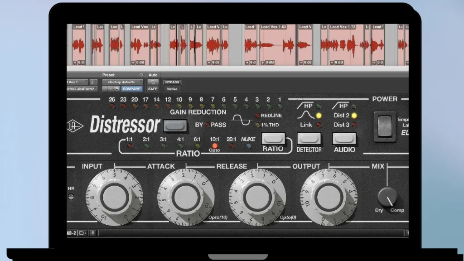Click the Dist 3 LED indicator
The height and width of the screenshot is (261, 464).
354,125
